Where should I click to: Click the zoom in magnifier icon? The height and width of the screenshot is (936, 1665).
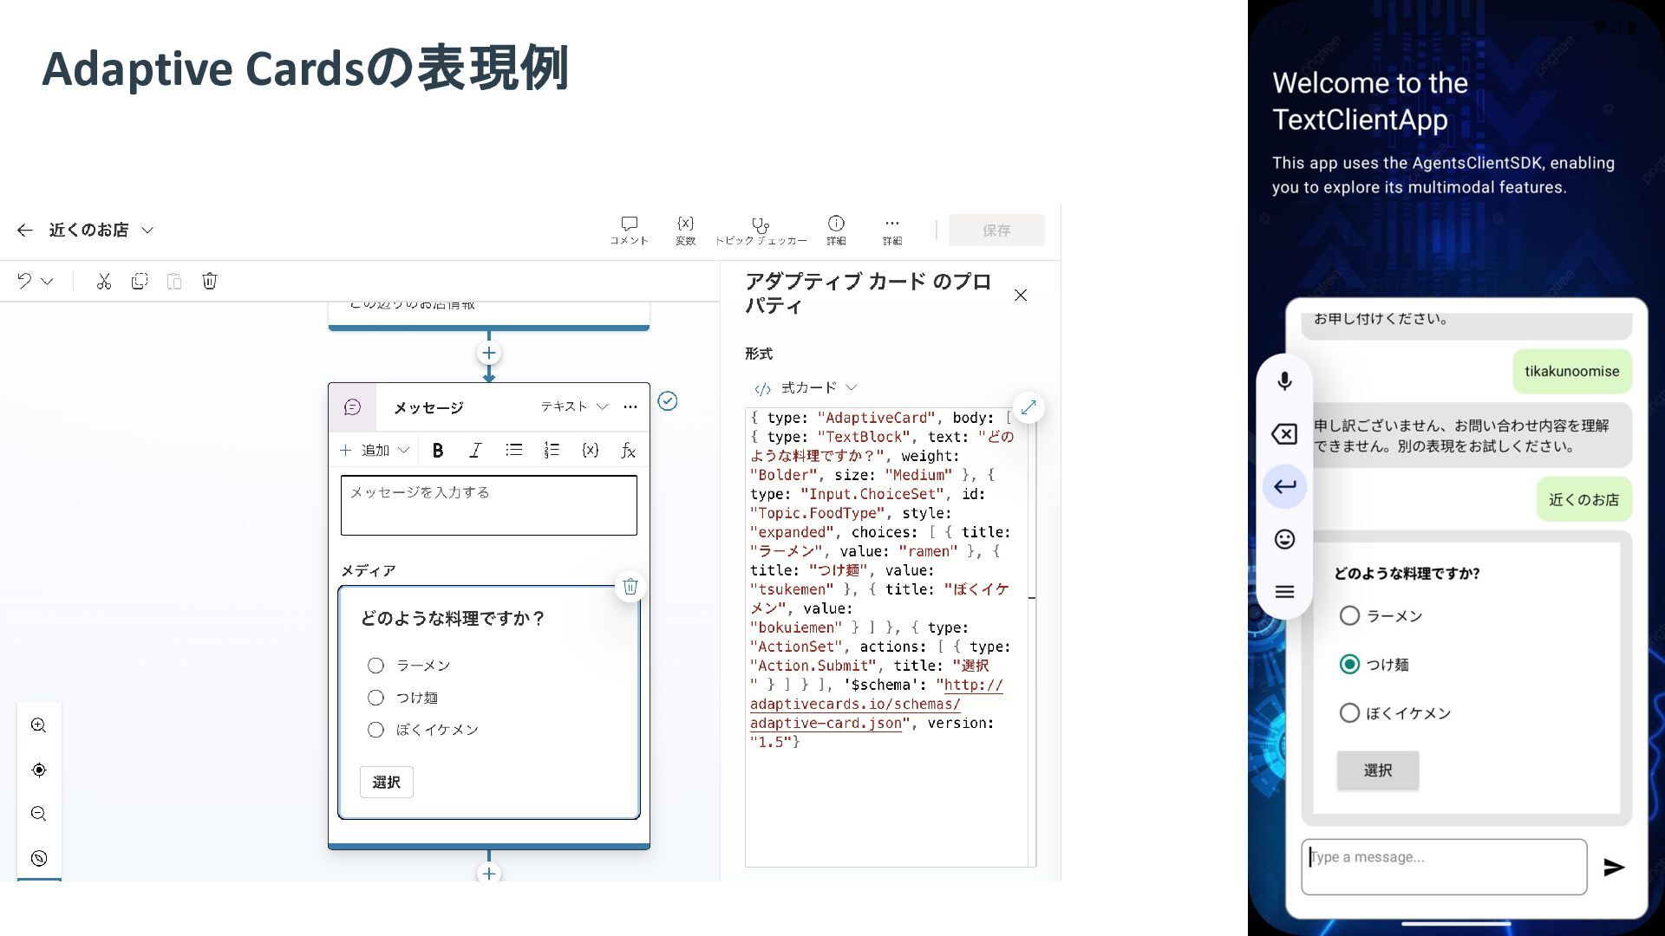(39, 725)
